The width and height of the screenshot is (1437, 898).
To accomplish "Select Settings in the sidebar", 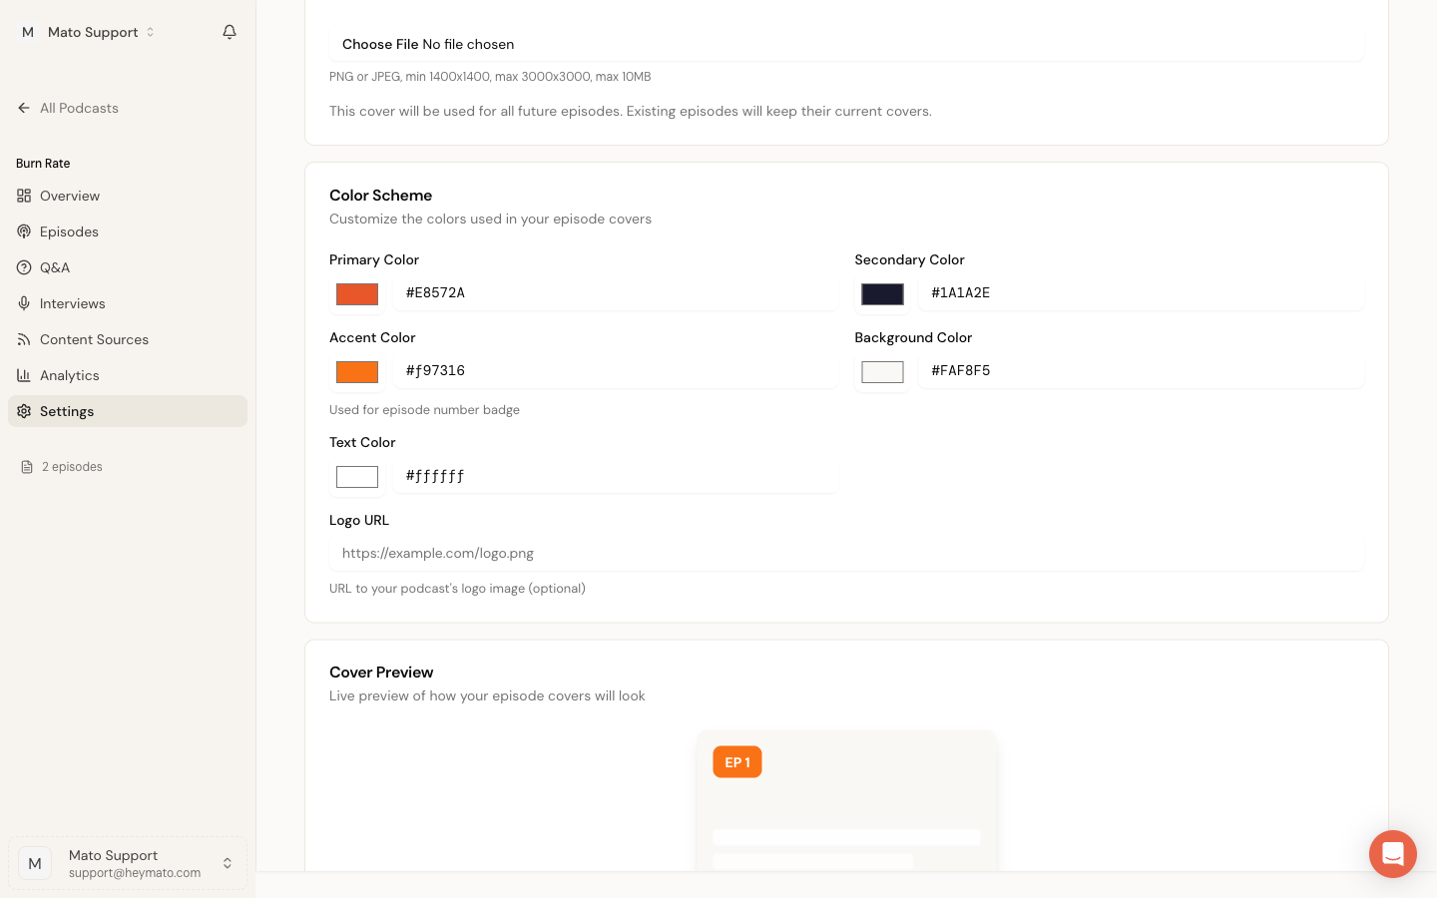I will tap(128, 411).
